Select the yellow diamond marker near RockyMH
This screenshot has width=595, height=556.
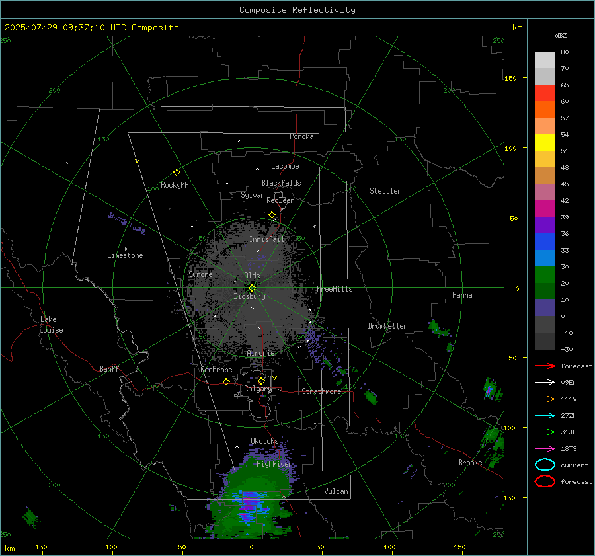click(x=177, y=173)
